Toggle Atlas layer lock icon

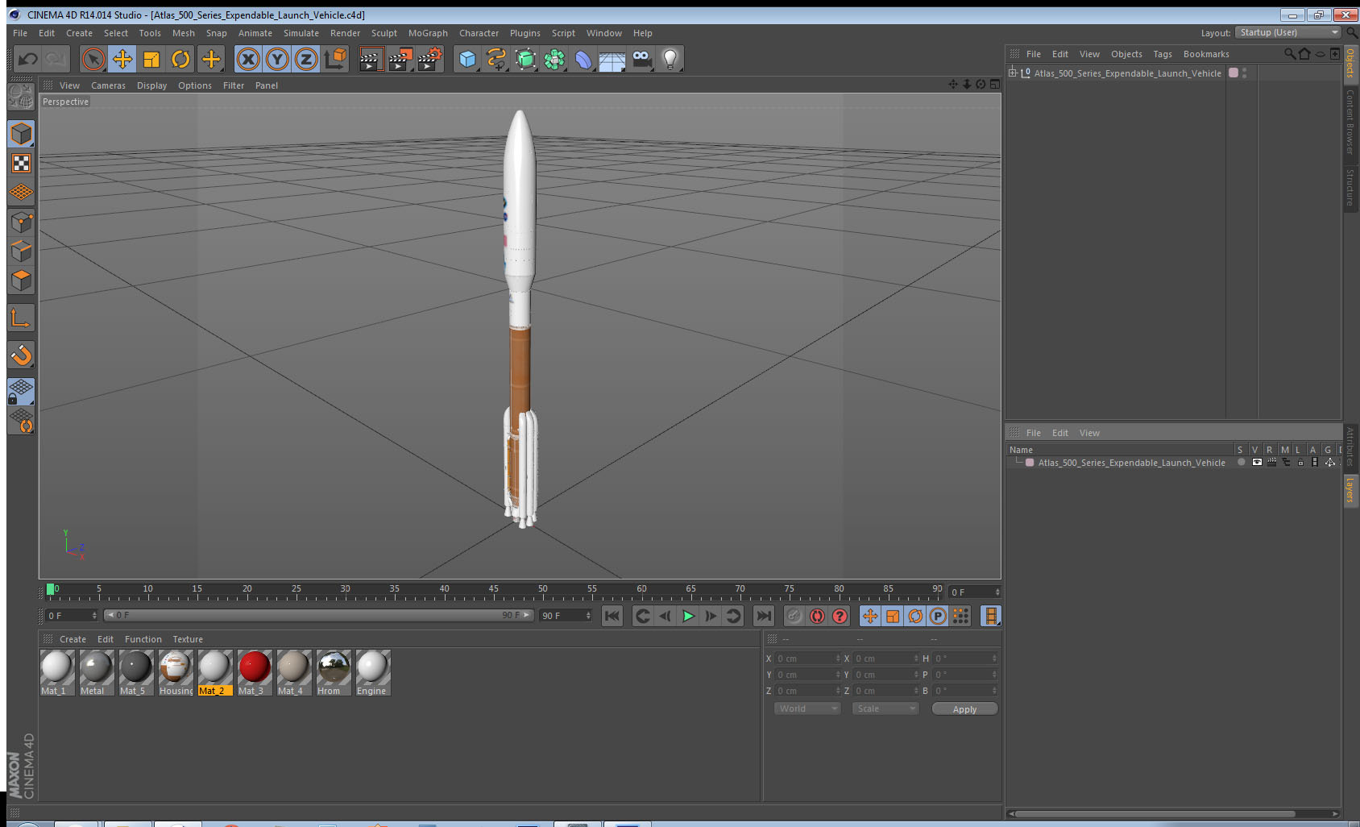coord(1300,462)
